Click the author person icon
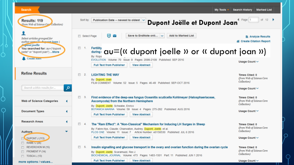Screen dimensions: 294x165 click(23, 33)
